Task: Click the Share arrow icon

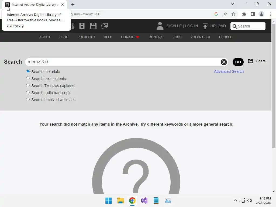Action: point(250,61)
